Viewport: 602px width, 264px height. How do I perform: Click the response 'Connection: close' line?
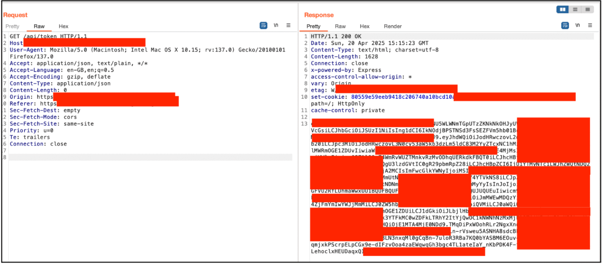click(x=339, y=63)
